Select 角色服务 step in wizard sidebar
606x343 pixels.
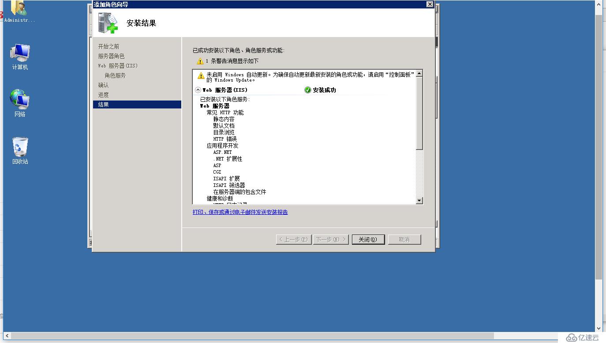tap(115, 75)
